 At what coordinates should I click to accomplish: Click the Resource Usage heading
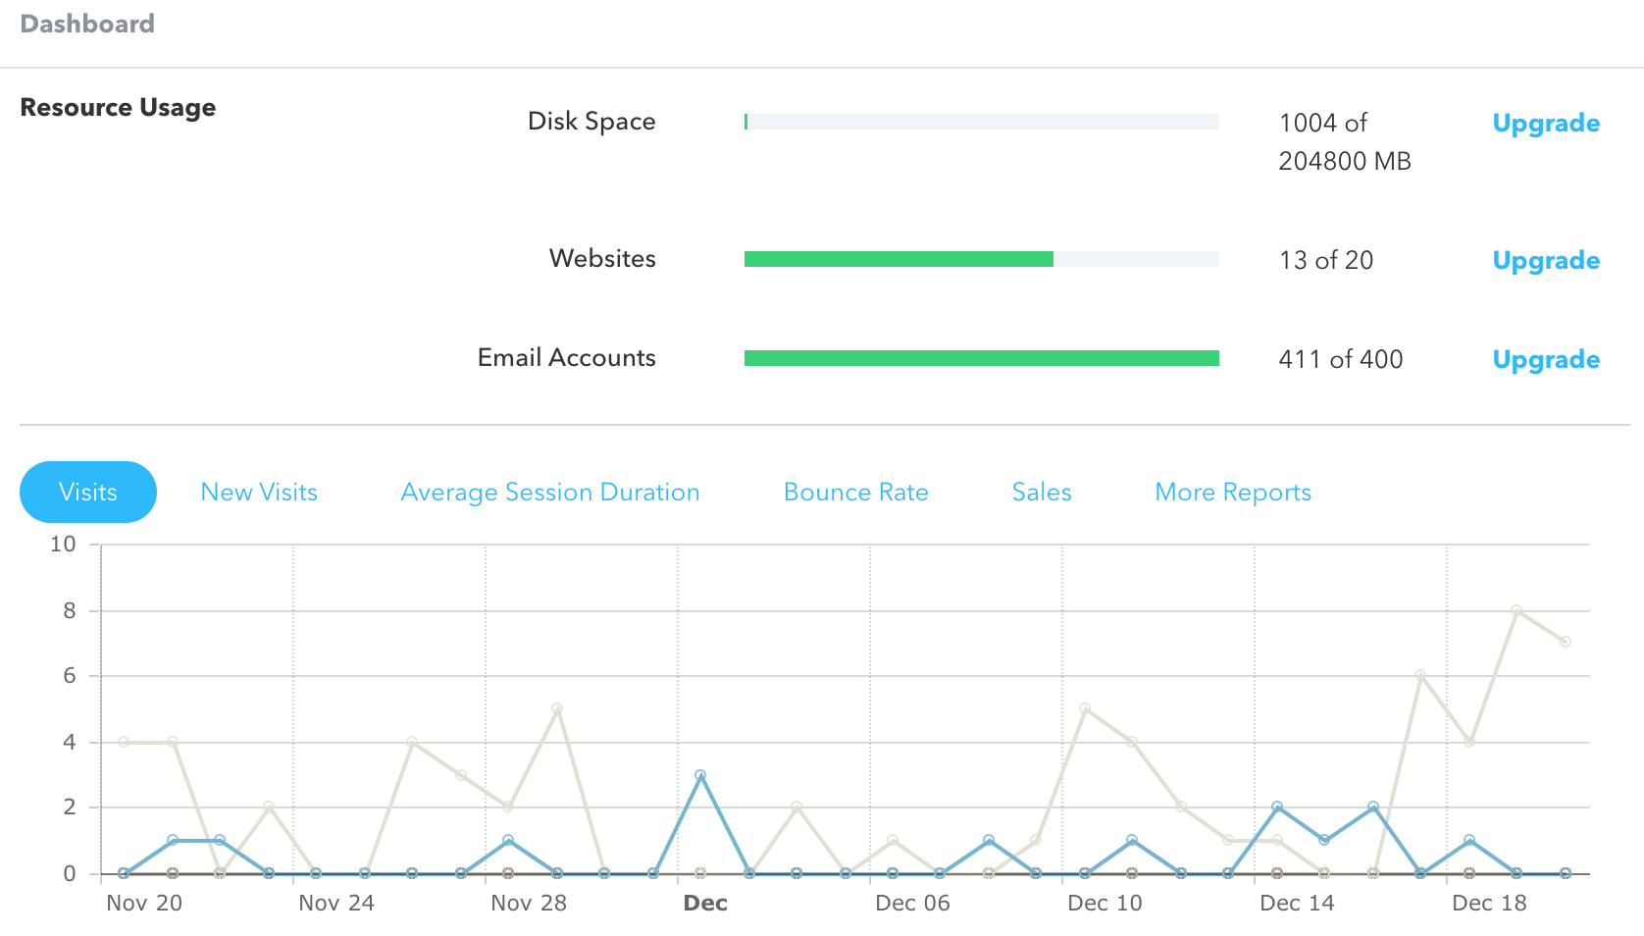[x=118, y=107]
